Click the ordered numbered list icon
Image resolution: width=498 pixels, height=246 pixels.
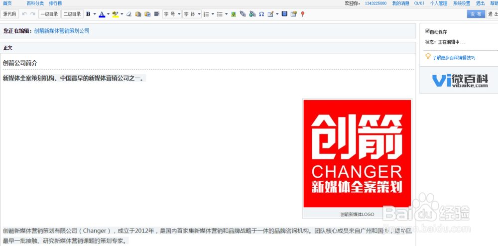click(206, 14)
